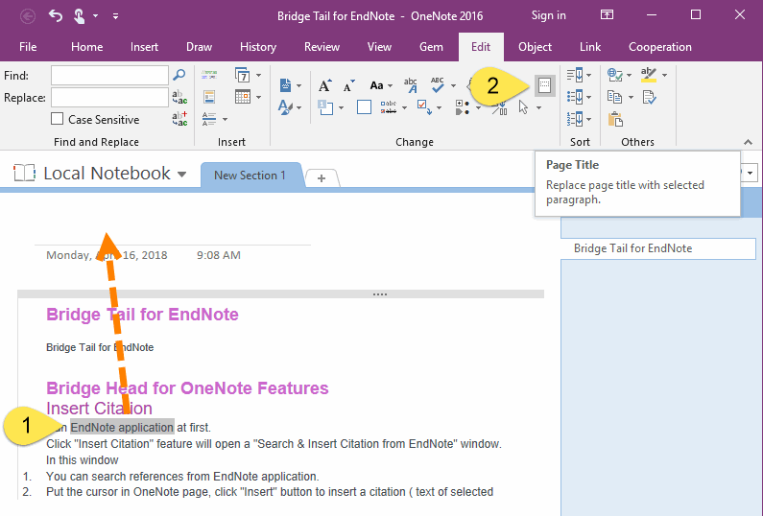The width and height of the screenshot is (763, 516).
Task: Open the calendar 7 date dropdown arrow
Action: click(x=258, y=76)
